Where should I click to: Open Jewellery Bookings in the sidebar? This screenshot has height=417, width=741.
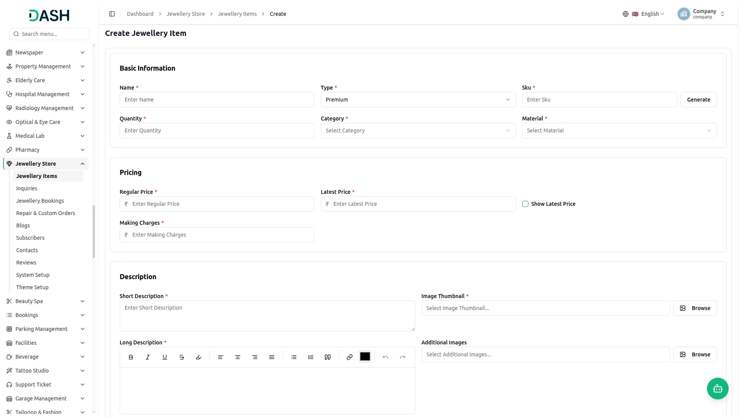40,201
